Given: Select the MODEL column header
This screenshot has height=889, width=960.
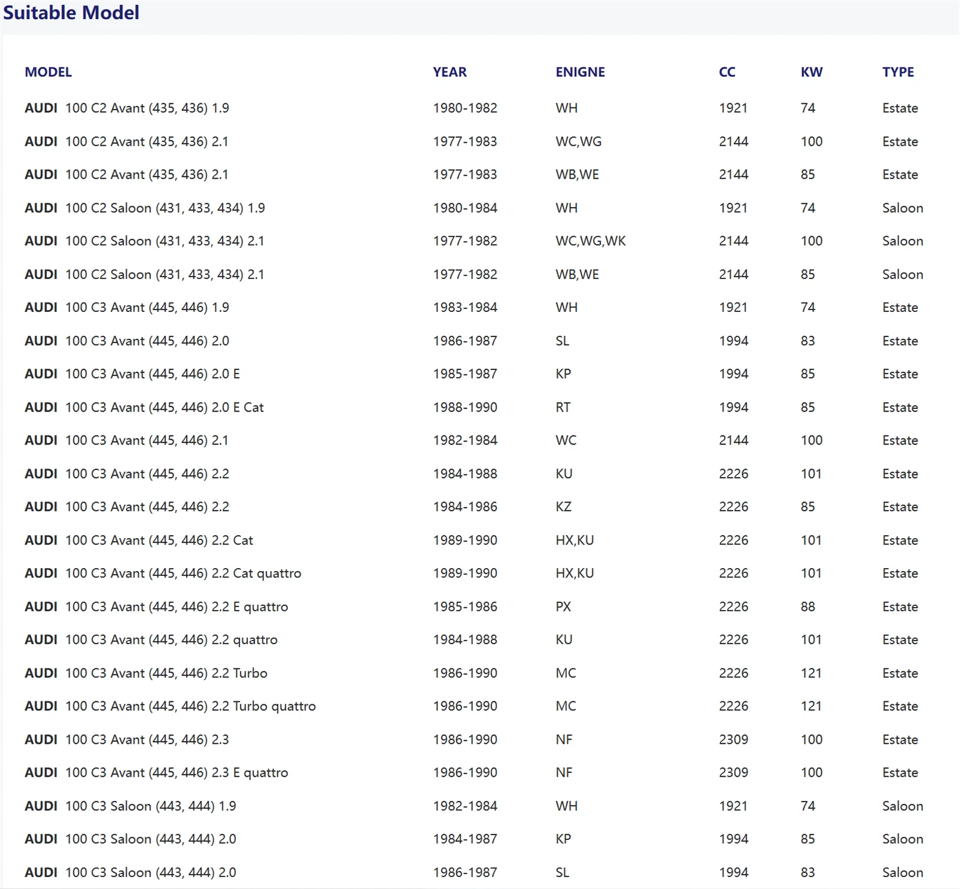Looking at the screenshot, I should pyautogui.click(x=48, y=72).
